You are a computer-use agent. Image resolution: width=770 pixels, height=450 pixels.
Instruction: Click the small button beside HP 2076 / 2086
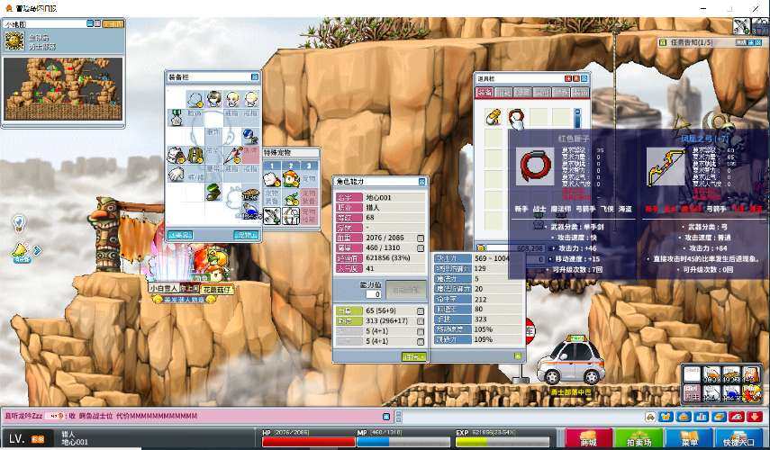click(421, 238)
